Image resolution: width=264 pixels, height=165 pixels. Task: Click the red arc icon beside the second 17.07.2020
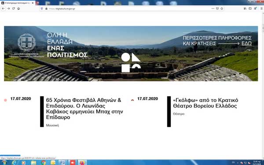[x=132, y=100]
